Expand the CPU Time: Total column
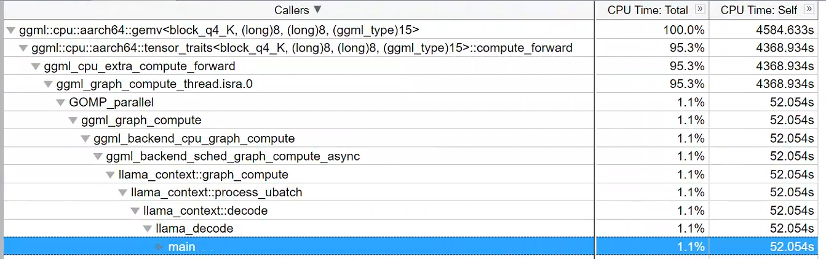The width and height of the screenshot is (826, 259). click(x=699, y=9)
